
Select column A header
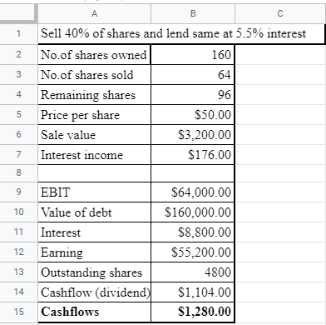tap(94, 13)
